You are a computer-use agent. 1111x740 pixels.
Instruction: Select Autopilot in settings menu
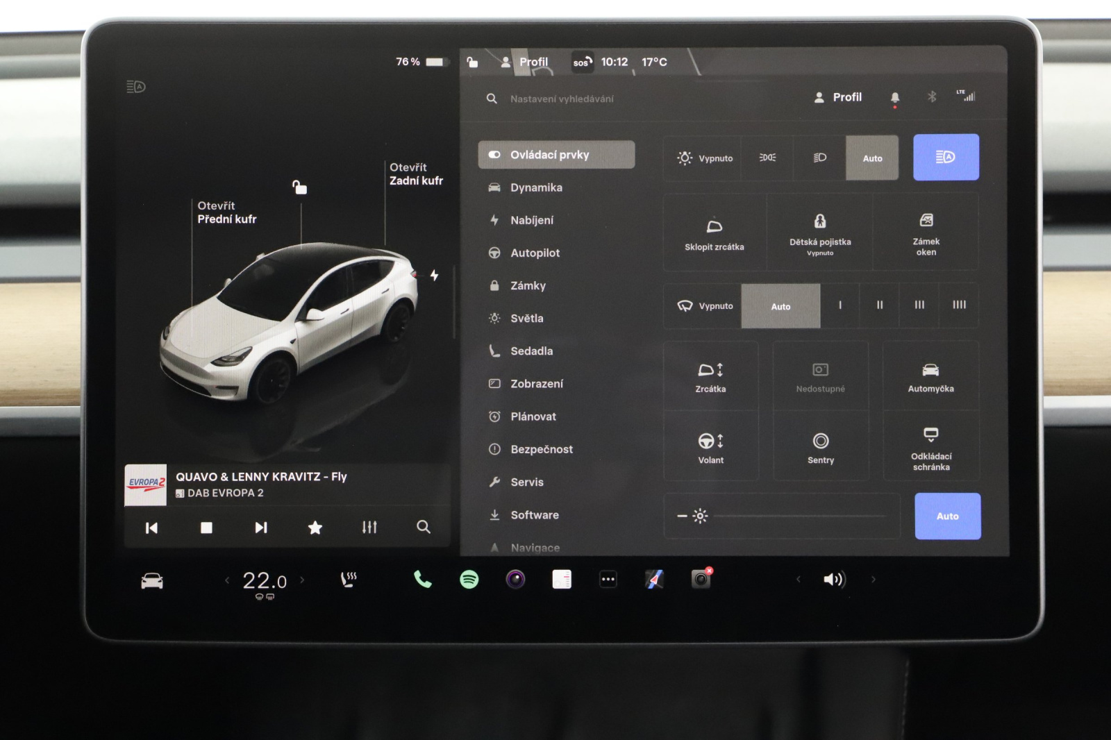[535, 253]
